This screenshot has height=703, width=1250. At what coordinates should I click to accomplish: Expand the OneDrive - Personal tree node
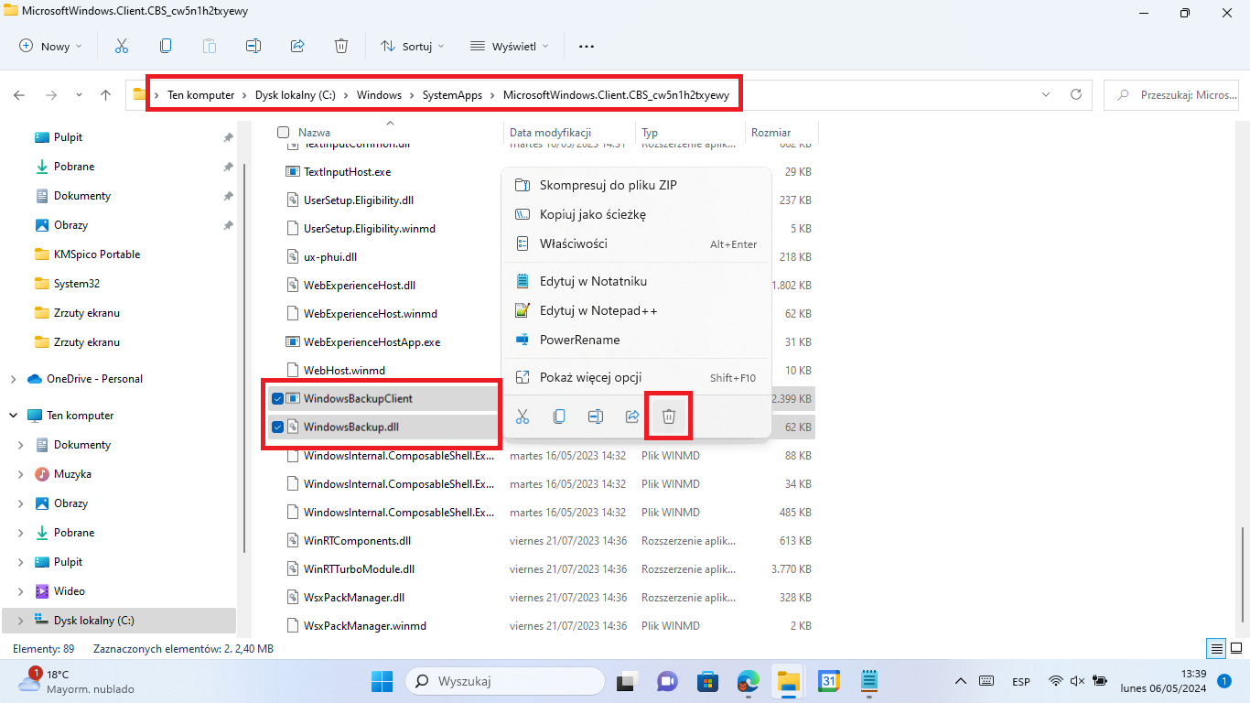[x=13, y=379]
